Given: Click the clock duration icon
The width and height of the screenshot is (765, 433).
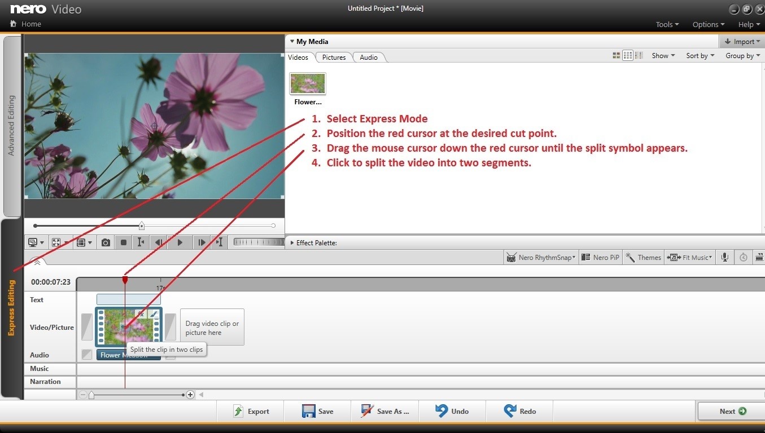Looking at the screenshot, I should tap(744, 257).
